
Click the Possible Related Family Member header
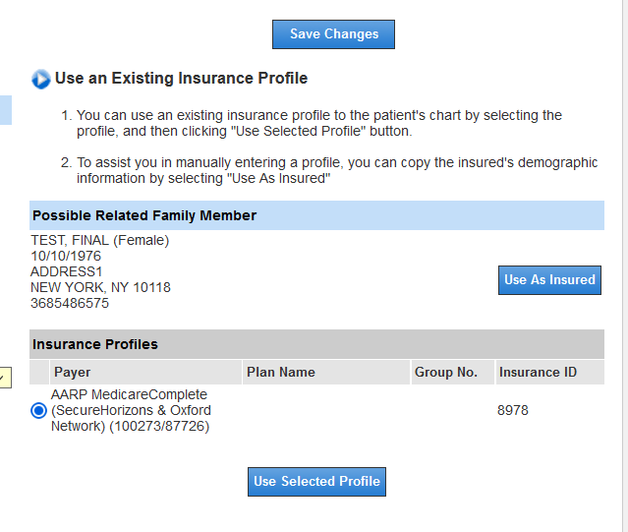tap(144, 215)
